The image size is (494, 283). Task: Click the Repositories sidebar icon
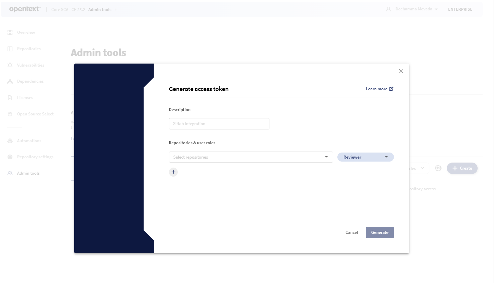10,49
